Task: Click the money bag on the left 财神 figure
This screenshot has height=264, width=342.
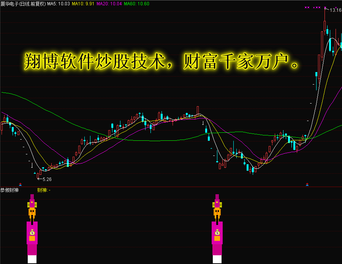Action: [x=32, y=233]
